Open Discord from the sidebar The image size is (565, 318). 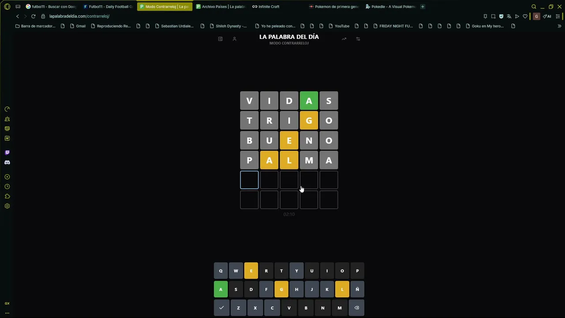7,162
